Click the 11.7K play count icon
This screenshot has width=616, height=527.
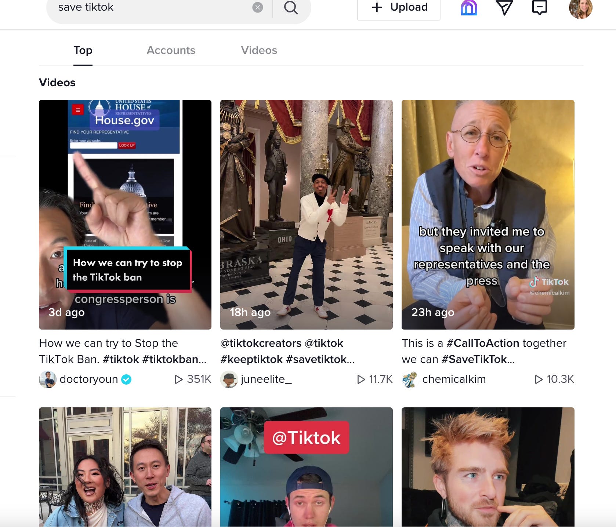pos(361,379)
